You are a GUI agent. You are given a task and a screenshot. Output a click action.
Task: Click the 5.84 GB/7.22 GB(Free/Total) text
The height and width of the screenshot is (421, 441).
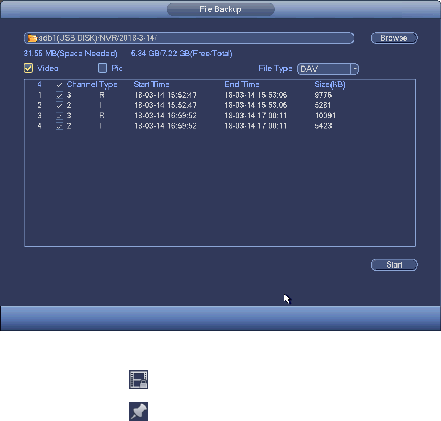(x=182, y=53)
